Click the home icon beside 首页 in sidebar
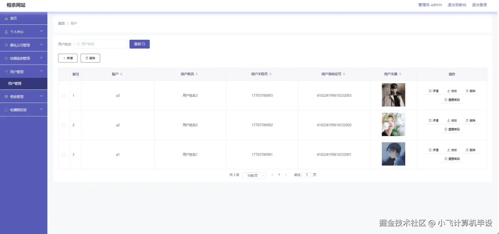499x234 pixels. (6, 19)
